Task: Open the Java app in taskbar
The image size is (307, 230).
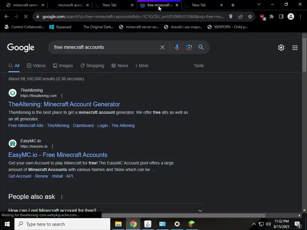Action: pos(148,224)
